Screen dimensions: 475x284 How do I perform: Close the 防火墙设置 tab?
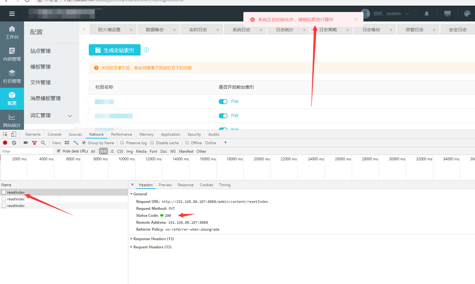(131, 30)
